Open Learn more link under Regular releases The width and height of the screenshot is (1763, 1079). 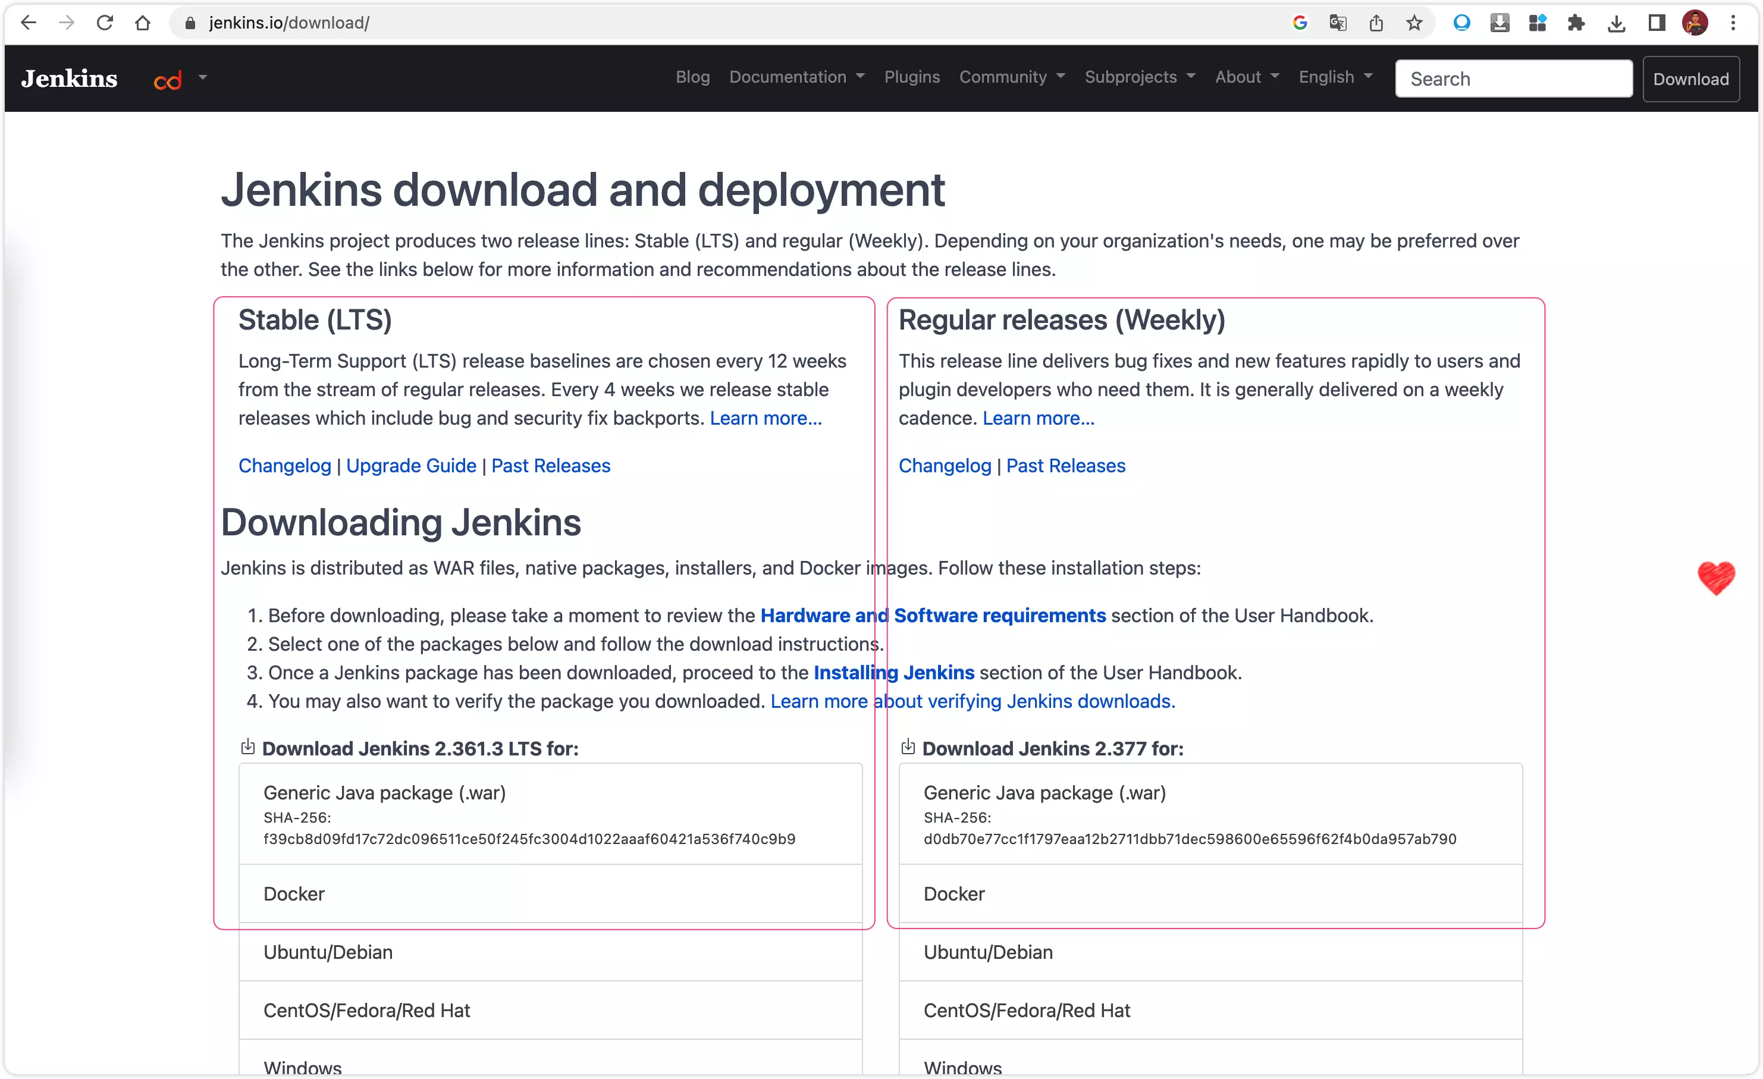tap(1038, 418)
